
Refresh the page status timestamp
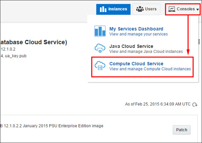[x=195, y=104]
